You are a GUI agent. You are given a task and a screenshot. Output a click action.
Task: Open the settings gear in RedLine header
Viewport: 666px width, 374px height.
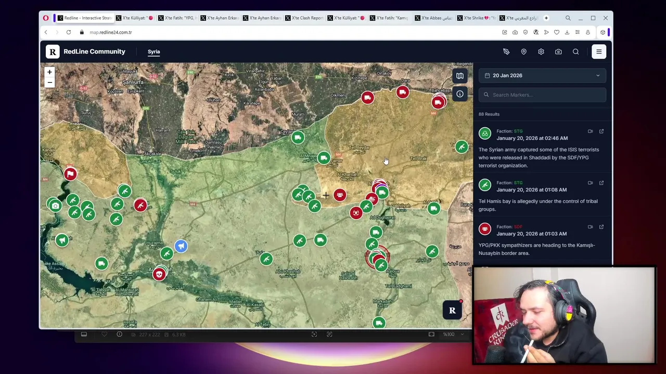(541, 51)
